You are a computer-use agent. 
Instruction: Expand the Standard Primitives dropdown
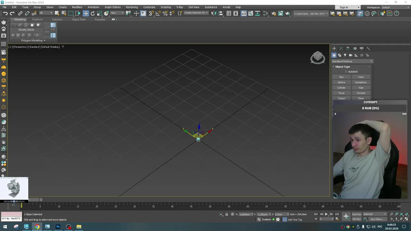[352, 61]
